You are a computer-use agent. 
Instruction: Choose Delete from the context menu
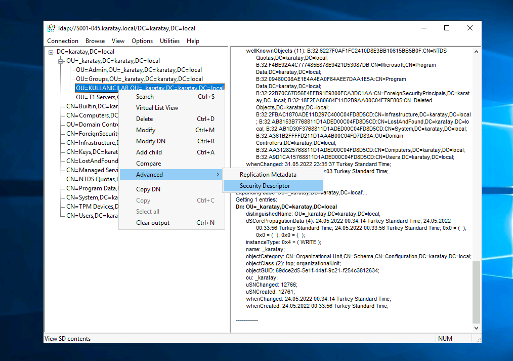pos(172,119)
